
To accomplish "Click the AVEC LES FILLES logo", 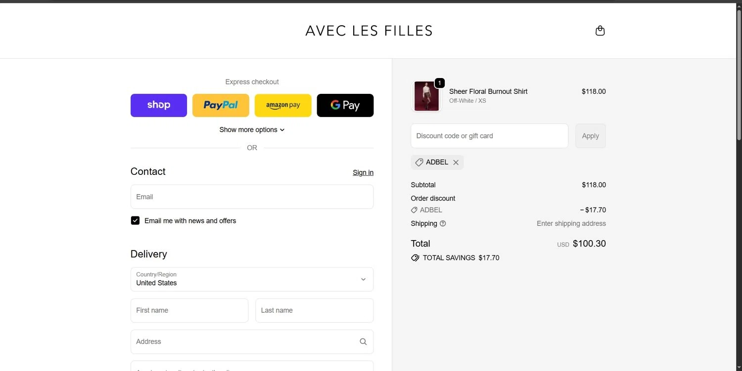I will coord(369,31).
